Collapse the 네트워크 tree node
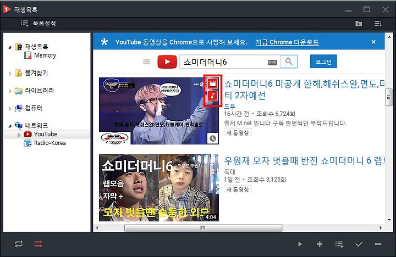The height and width of the screenshot is (257, 396). (10, 126)
